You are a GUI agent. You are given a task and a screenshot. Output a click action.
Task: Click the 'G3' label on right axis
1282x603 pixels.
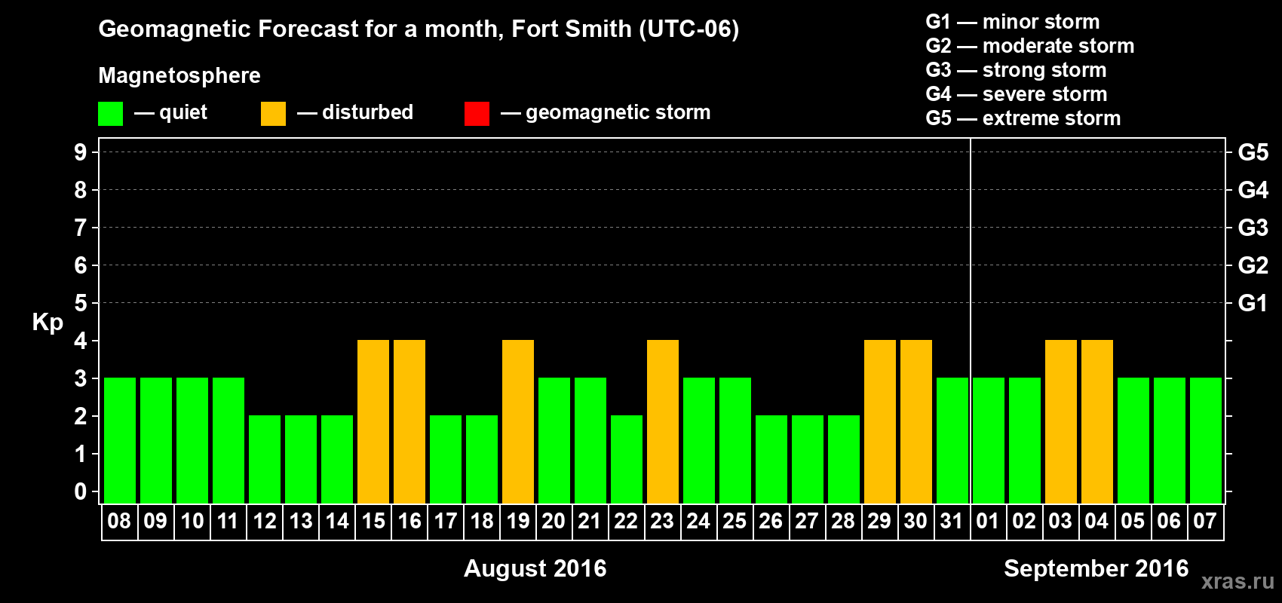(1253, 228)
